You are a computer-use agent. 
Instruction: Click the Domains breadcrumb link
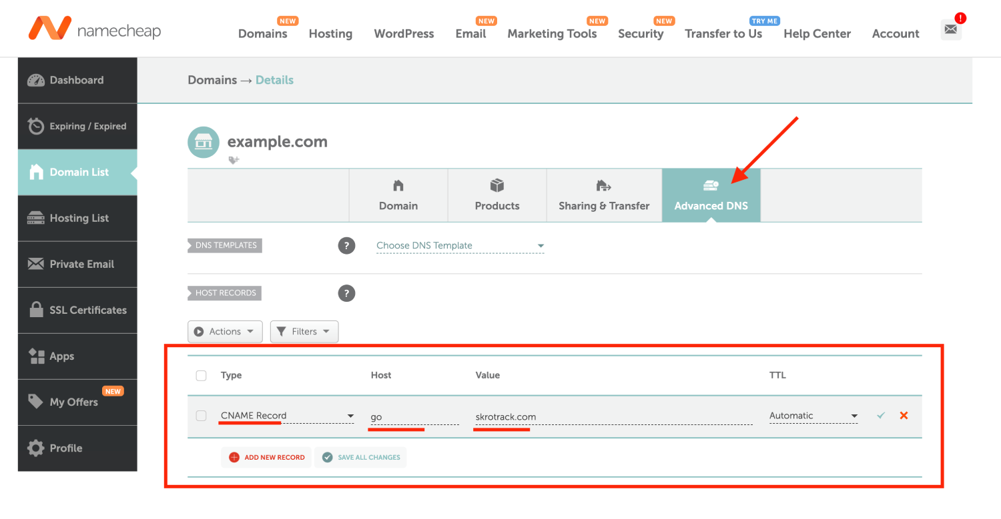[x=212, y=80]
